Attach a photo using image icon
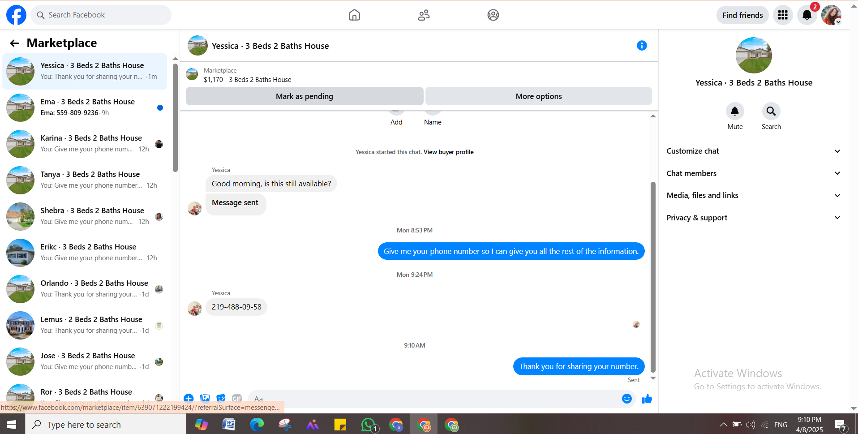Screen dimensions: 858x434 (x=205, y=398)
